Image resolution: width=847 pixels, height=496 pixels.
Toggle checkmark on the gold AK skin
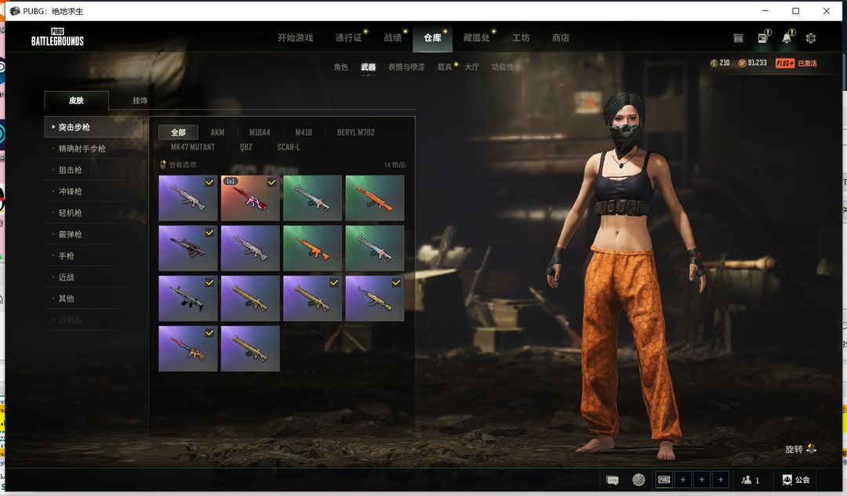click(397, 282)
